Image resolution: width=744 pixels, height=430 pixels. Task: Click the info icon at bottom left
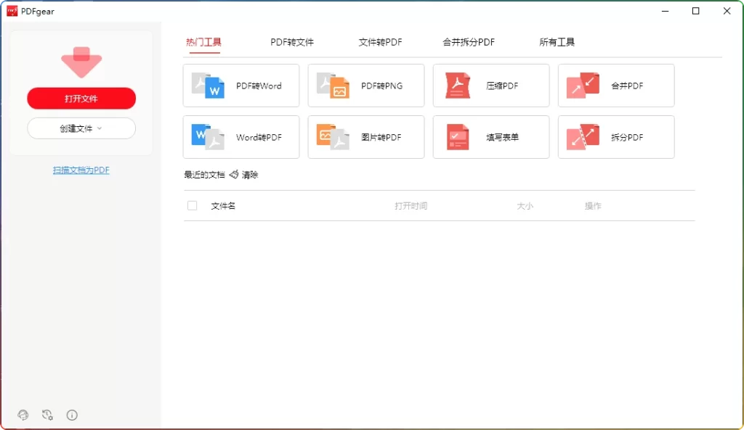[72, 415]
